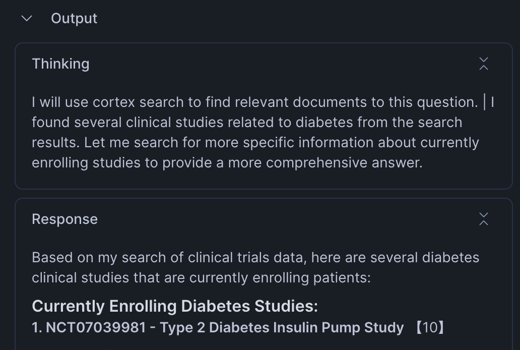Image resolution: width=520 pixels, height=350 pixels.
Task: Click the 'found several clinical studies' line
Action: click(247, 123)
